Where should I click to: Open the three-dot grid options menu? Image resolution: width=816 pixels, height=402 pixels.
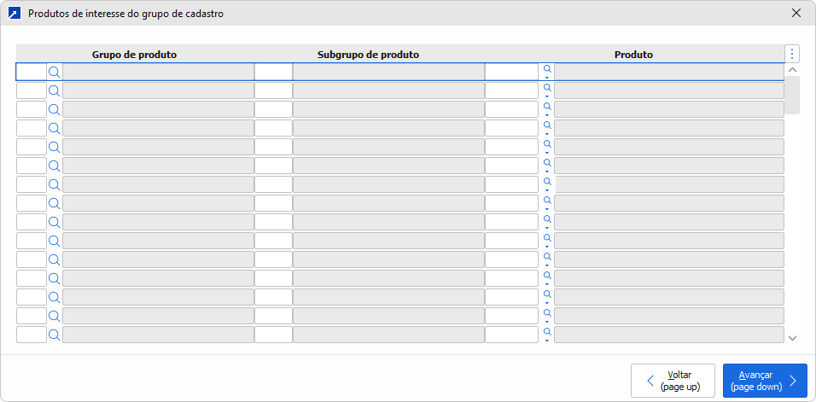[x=791, y=54]
